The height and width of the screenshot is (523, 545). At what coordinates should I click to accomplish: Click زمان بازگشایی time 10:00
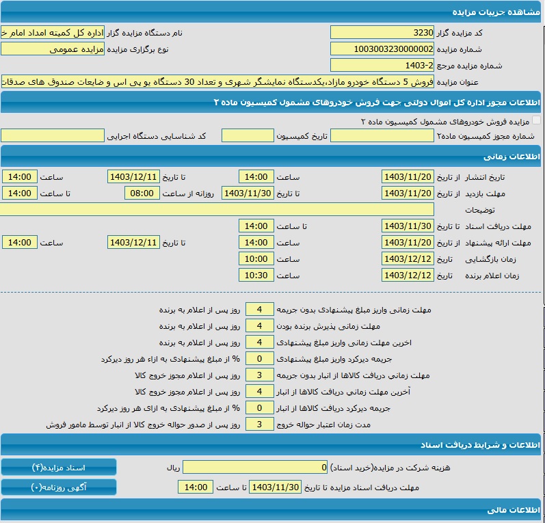click(256, 258)
